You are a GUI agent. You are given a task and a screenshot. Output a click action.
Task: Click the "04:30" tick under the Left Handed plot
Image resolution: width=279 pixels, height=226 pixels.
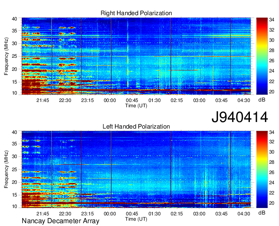[244, 214]
